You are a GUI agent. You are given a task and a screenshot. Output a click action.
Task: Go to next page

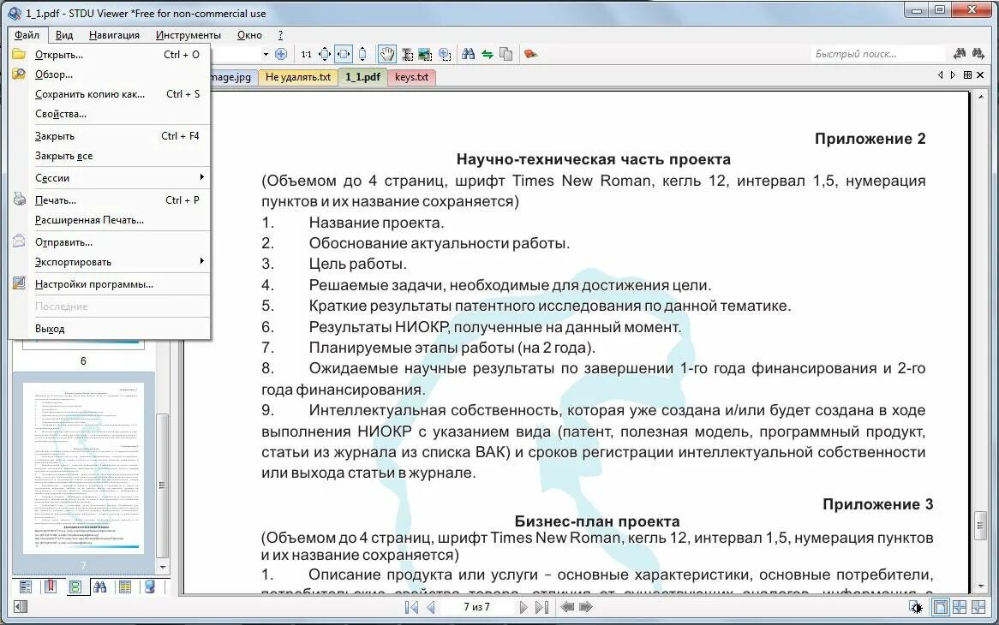pos(523,607)
